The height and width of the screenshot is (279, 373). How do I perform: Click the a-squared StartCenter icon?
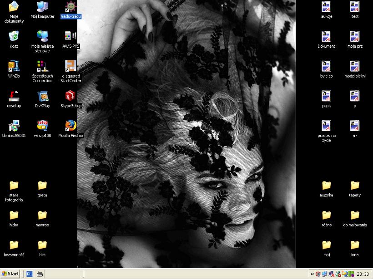(x=71, y=66)
